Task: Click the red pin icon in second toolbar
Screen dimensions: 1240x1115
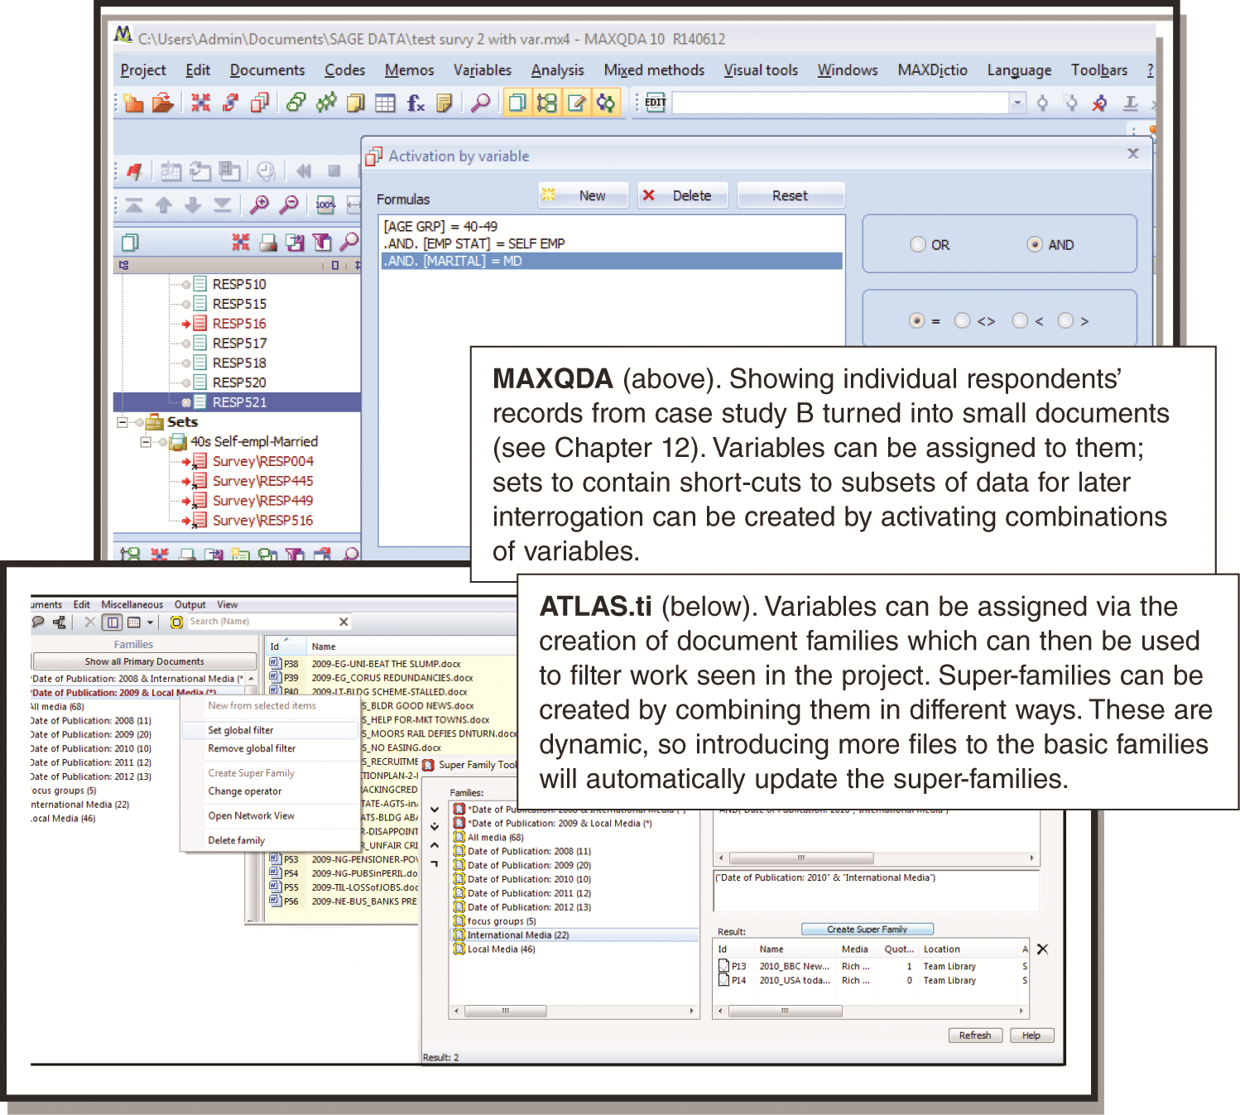Action: pos(134,171)
